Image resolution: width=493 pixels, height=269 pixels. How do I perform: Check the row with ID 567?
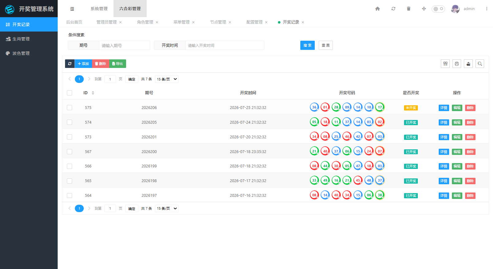(x=70, y=151)
